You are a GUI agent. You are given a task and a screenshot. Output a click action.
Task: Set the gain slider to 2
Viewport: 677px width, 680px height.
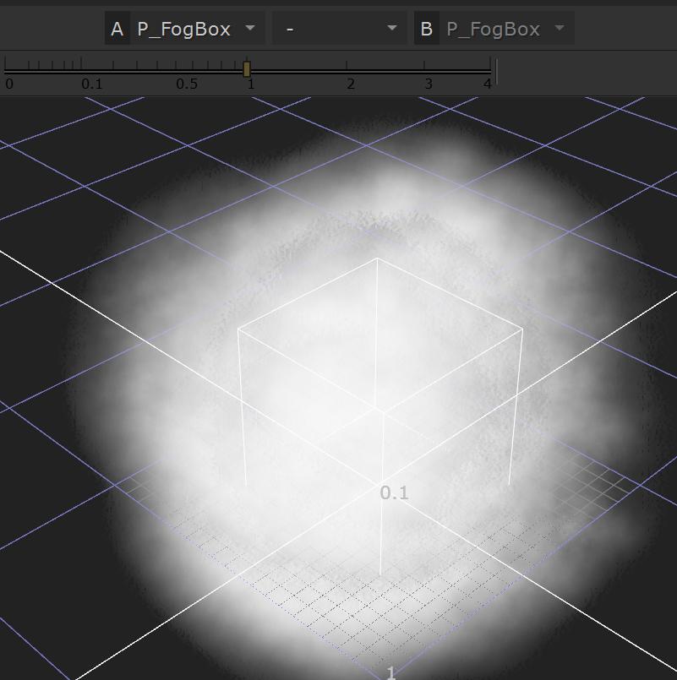(347, 69)
